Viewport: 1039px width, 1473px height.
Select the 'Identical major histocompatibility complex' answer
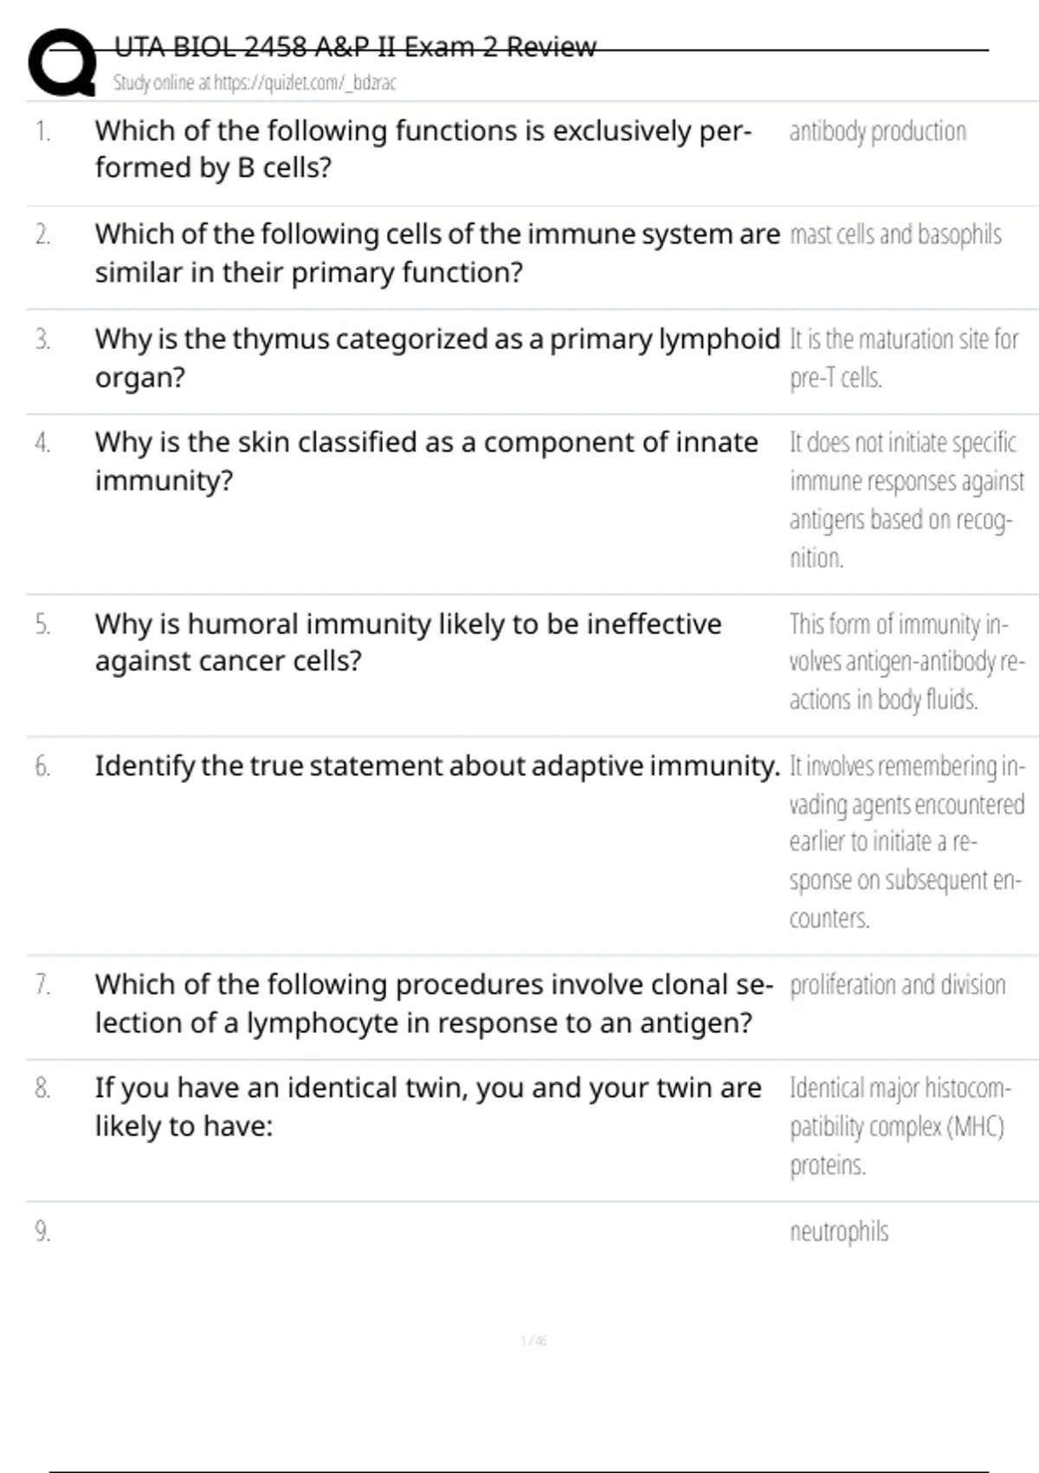pyautogui.click(x=900, y=1126)
